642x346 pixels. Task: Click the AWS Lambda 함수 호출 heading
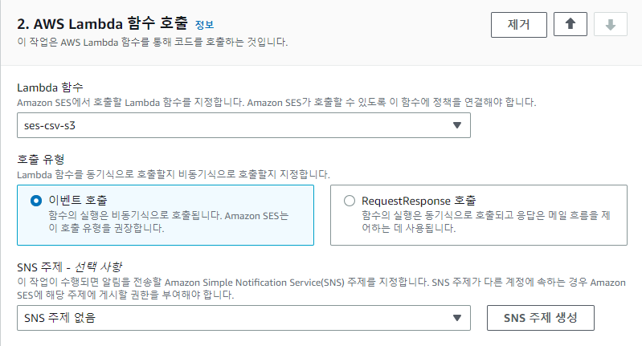tap(102, 24)
